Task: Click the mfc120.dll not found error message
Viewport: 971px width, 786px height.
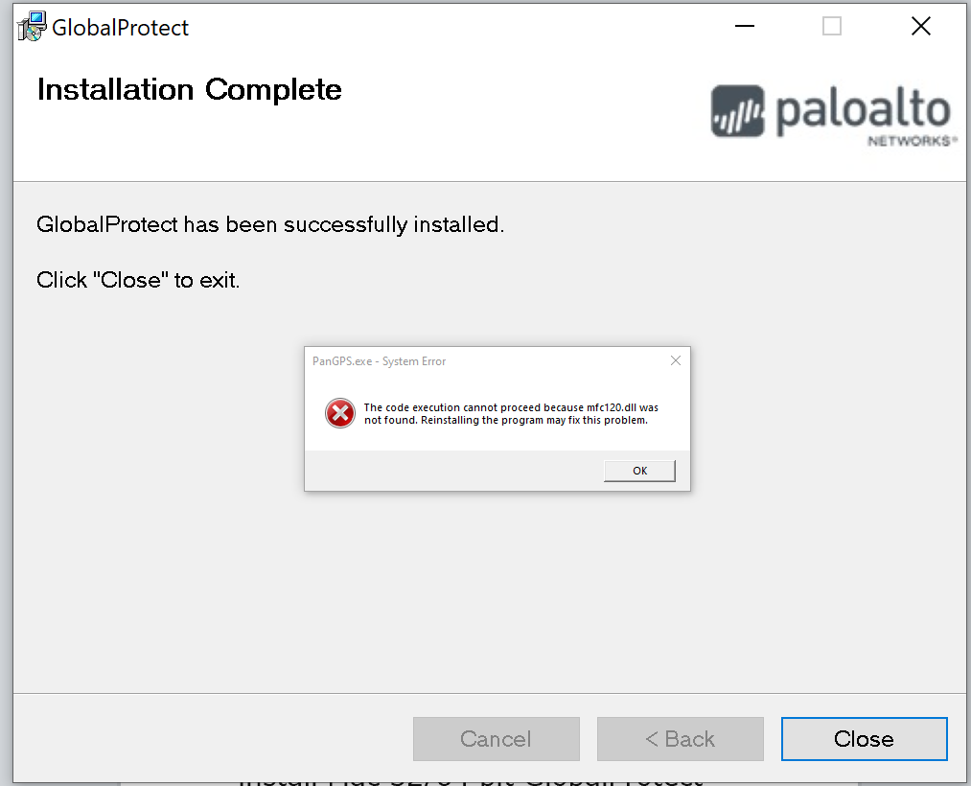Action: (x=511, y=414)
